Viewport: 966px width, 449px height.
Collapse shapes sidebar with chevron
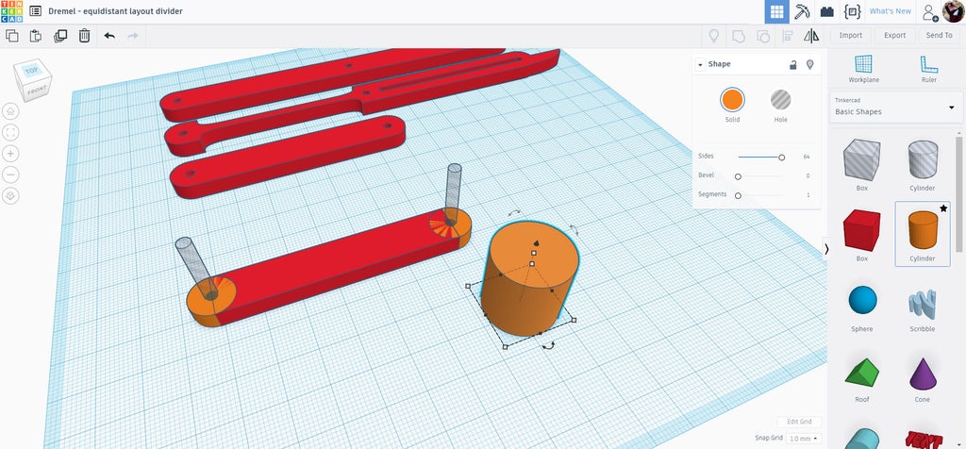pyautogui.click(x=826, y=249)
